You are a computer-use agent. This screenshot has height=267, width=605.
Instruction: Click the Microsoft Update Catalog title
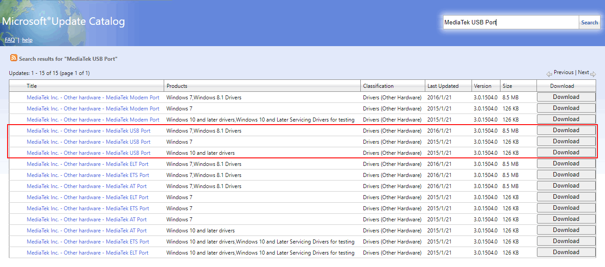(64, 21)
